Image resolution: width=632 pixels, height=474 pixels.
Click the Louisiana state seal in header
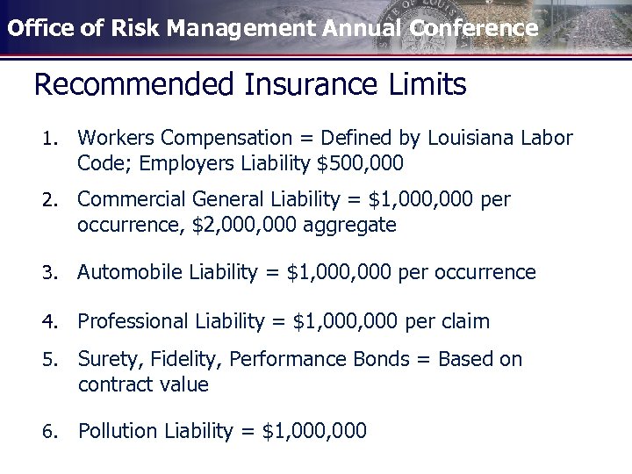click(423, 26)
